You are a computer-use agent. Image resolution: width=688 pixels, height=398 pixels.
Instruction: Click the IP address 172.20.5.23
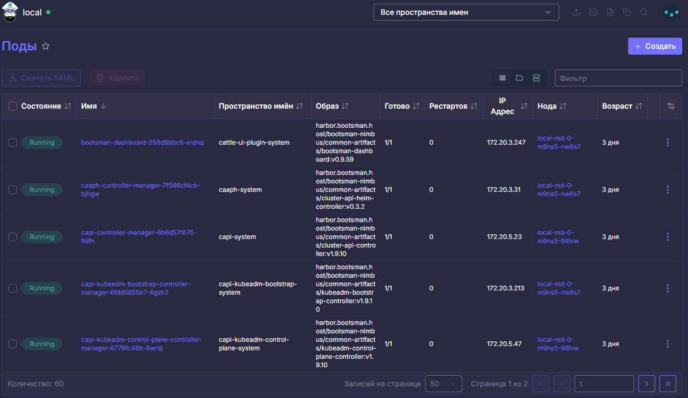[x=505, y=237]
